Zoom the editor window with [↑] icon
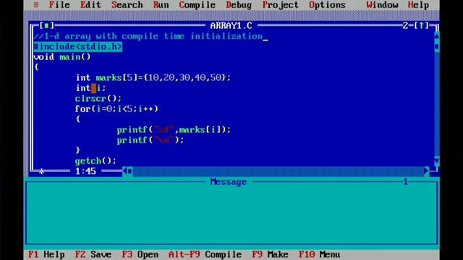Image resolution: width=463 pixels, height=260 pixels. click(421, 26)
